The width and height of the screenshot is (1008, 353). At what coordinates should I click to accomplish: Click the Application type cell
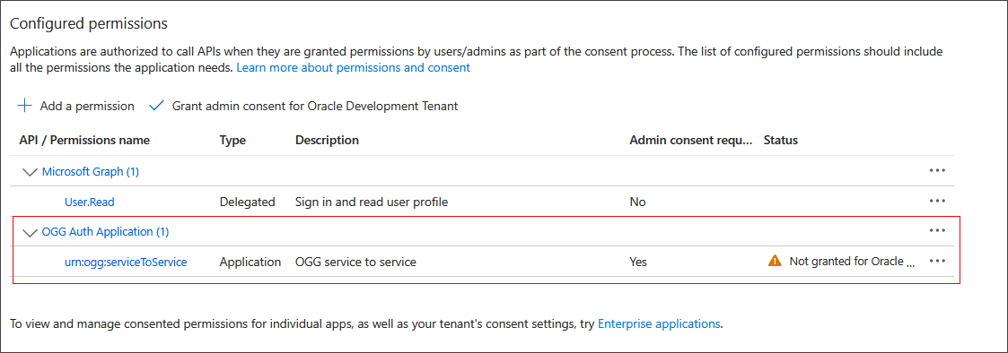[x=250, y=262]
